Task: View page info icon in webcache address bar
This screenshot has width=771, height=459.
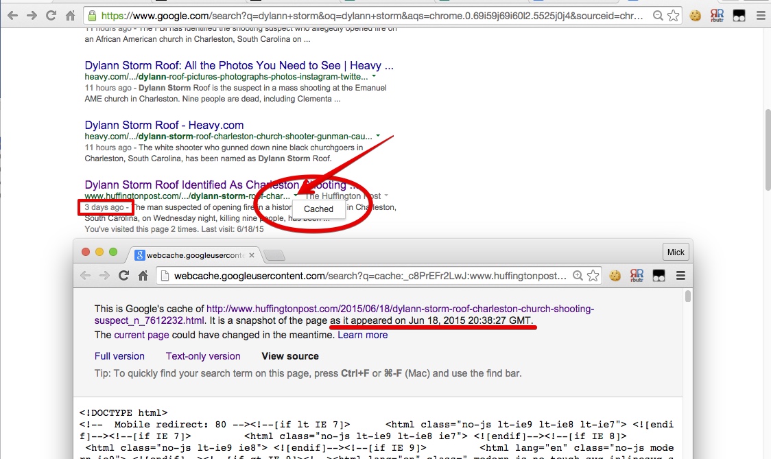Action: (165, 276)
